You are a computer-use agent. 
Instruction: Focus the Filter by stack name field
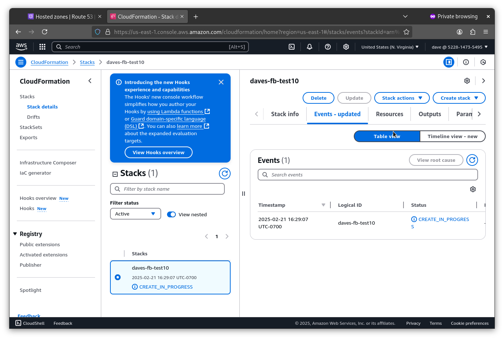[x=167, y=189]
